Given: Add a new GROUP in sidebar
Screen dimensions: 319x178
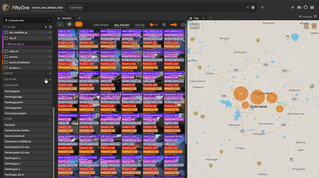Looking at the screenshot, I should click(x=50, y=73).
